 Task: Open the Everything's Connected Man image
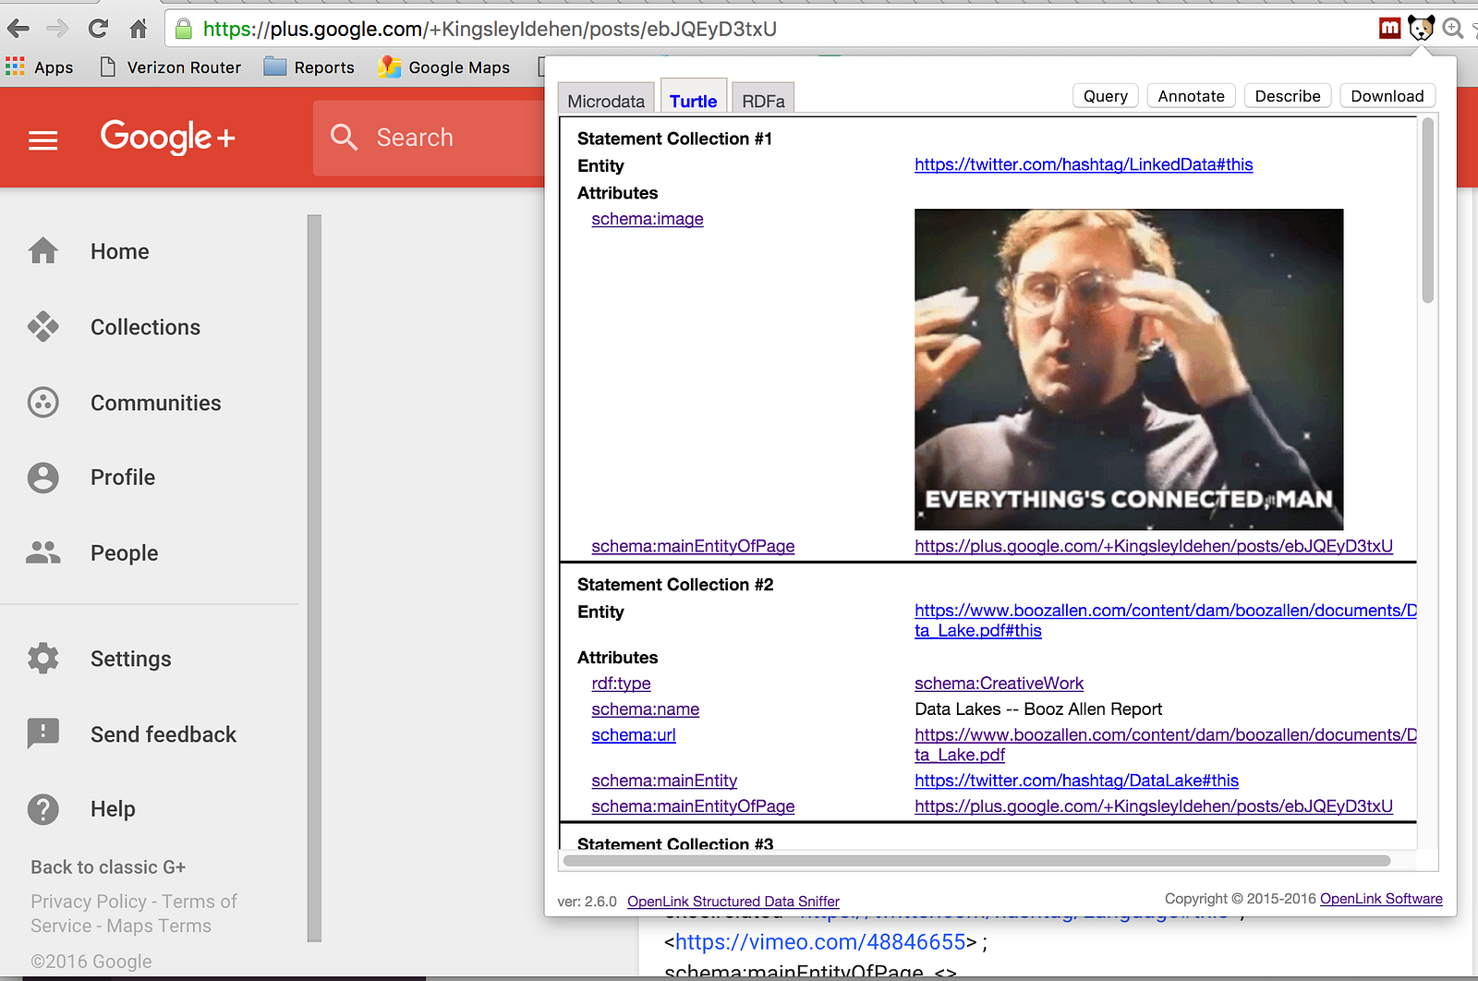(x=1129, y=369)
